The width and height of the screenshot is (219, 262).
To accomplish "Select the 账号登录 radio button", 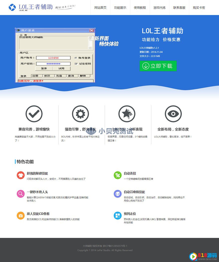I will 76,58.
